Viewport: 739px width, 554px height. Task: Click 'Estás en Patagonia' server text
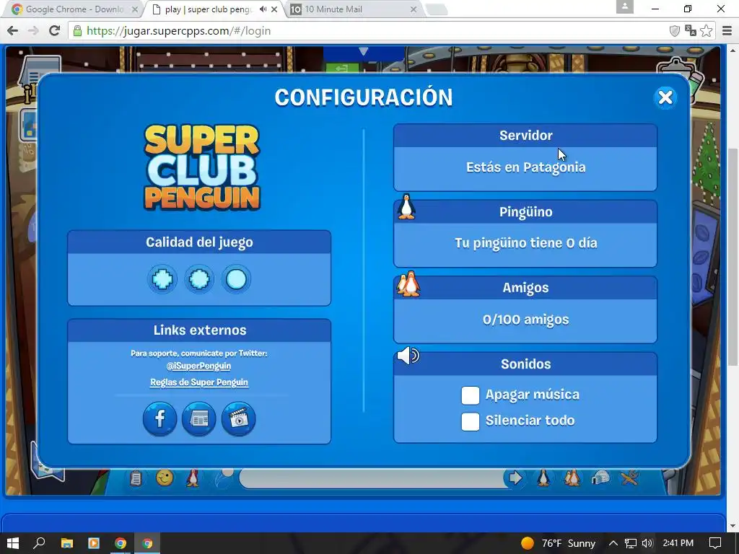(x=525, y=167)
